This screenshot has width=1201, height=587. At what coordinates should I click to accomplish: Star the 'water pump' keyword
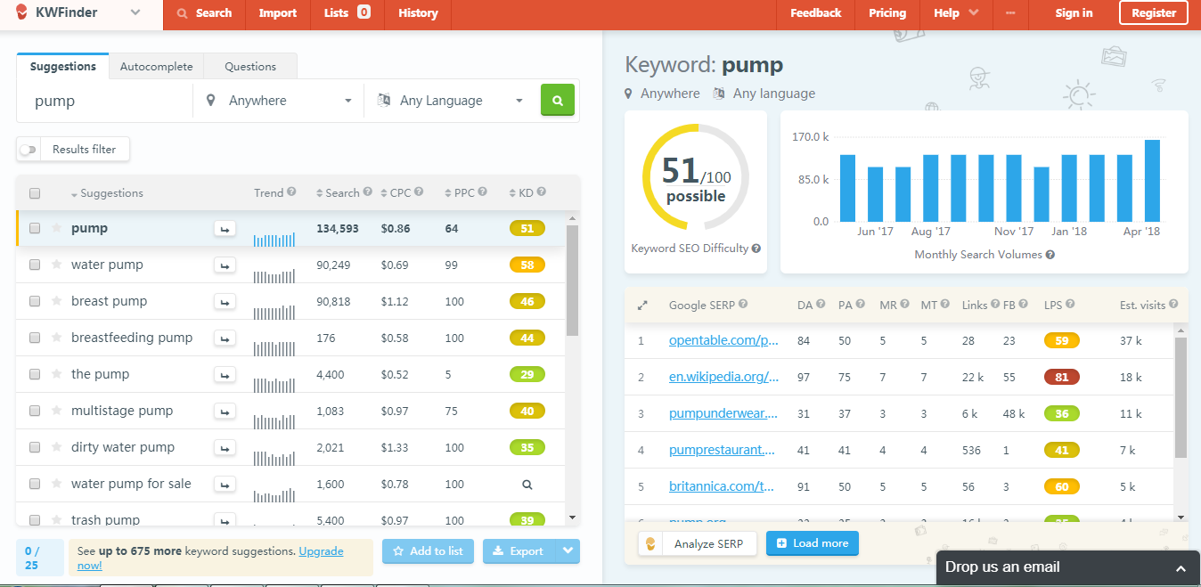pyautogui.click(x=57, y=265)
